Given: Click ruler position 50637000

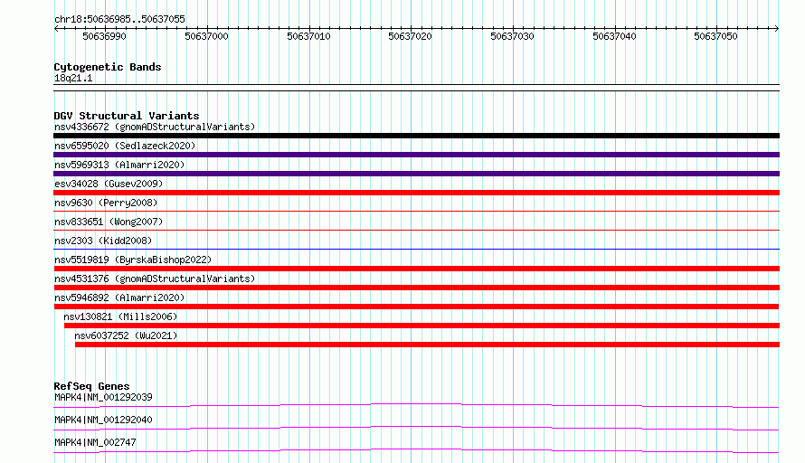Looking at the screenshot, I should coord(206,36).
